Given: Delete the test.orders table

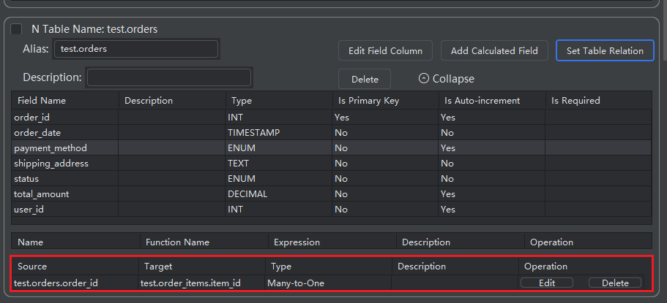Looking at the screenshot, I should [365, 79].
